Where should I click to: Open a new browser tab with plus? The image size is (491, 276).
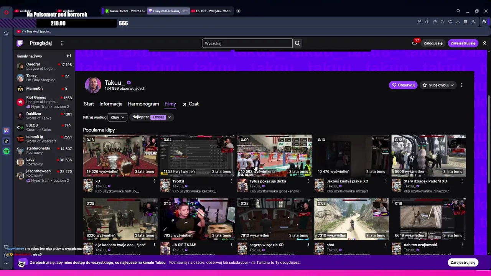click(238, 11)
